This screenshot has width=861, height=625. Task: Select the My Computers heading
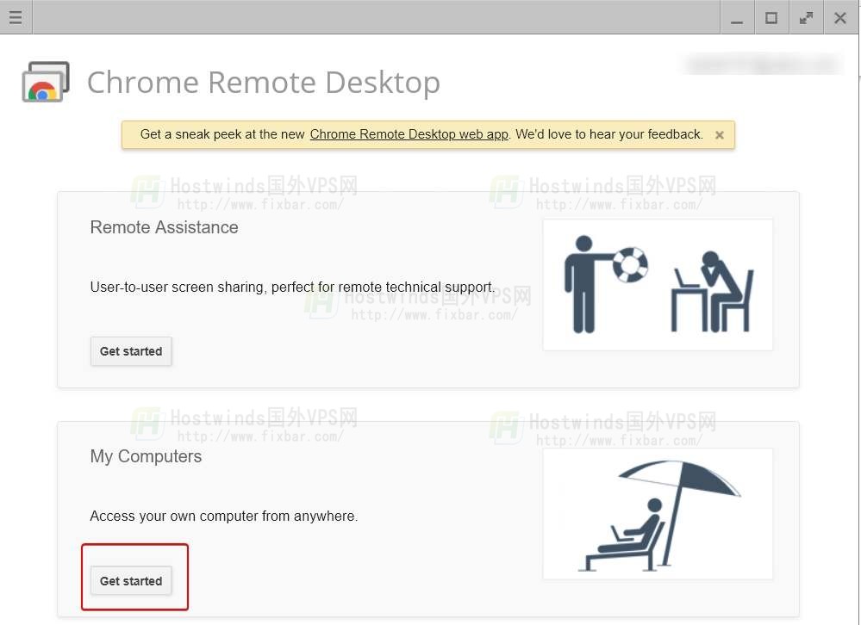pos(146,456)
